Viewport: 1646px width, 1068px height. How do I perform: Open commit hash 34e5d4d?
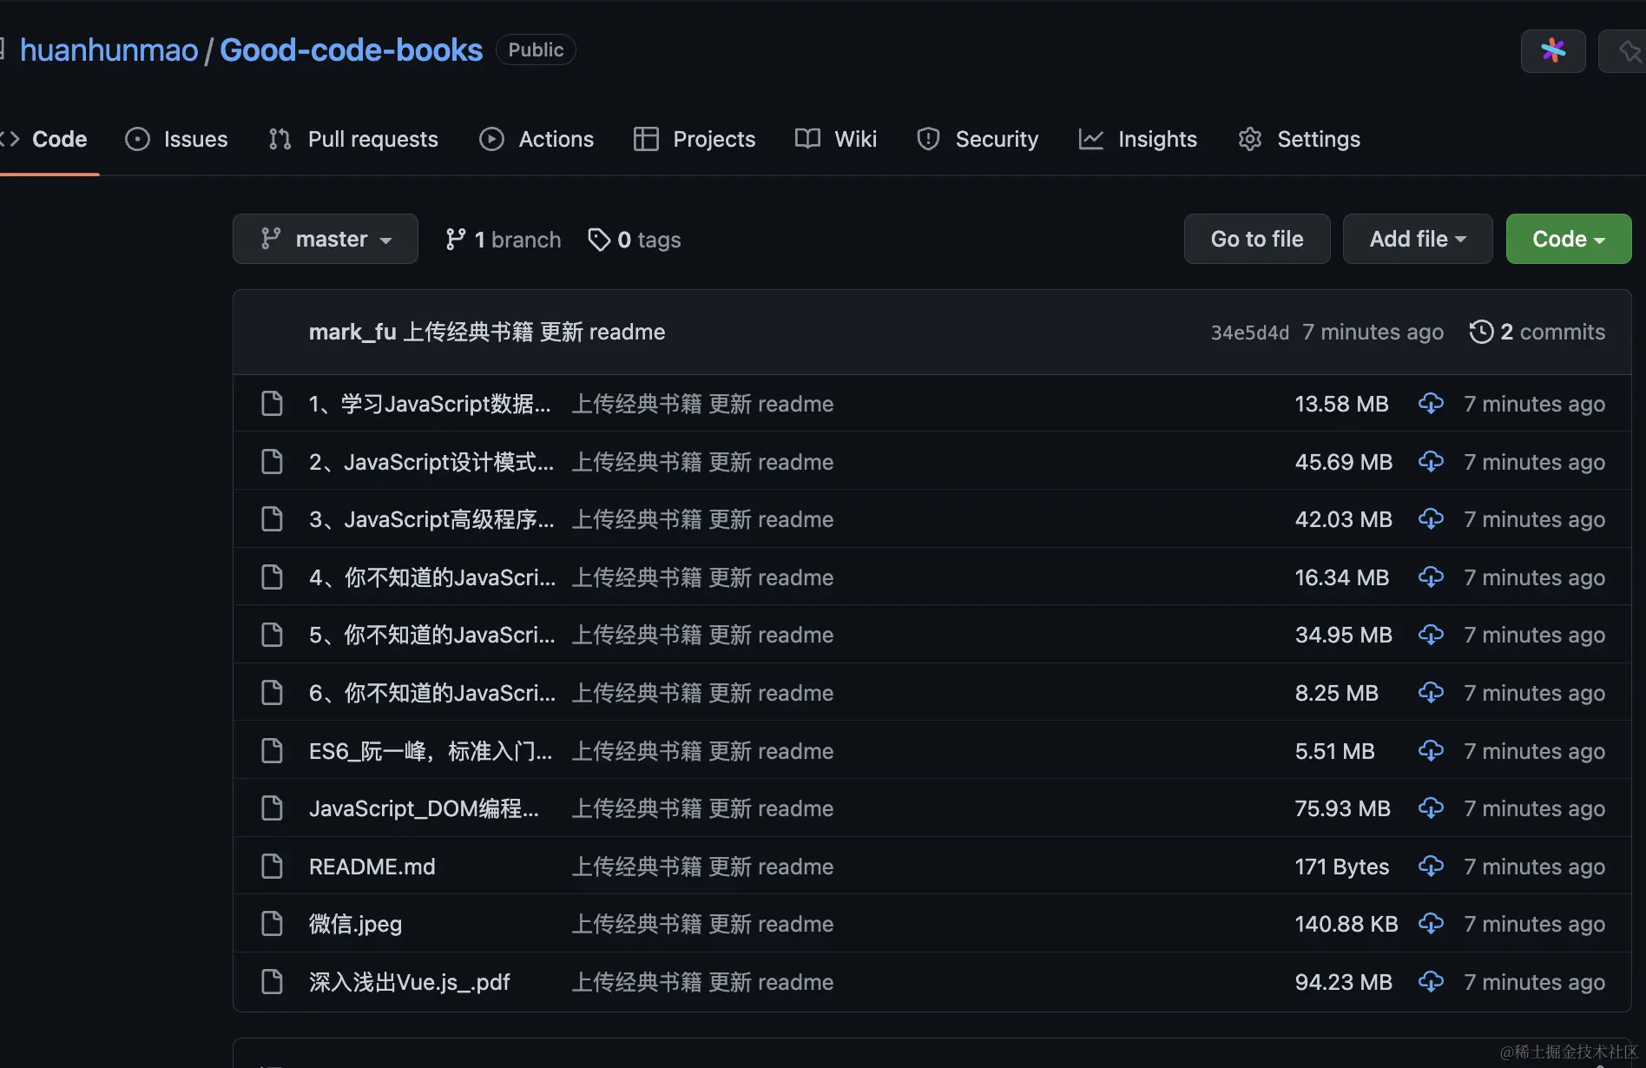(x=1250, y=333)
